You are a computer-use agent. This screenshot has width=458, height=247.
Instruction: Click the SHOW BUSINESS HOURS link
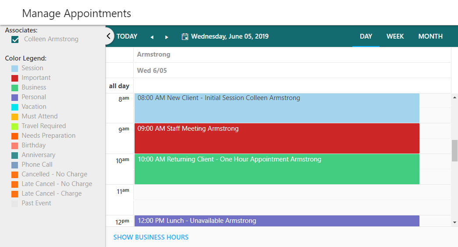(x=151, y=237)
